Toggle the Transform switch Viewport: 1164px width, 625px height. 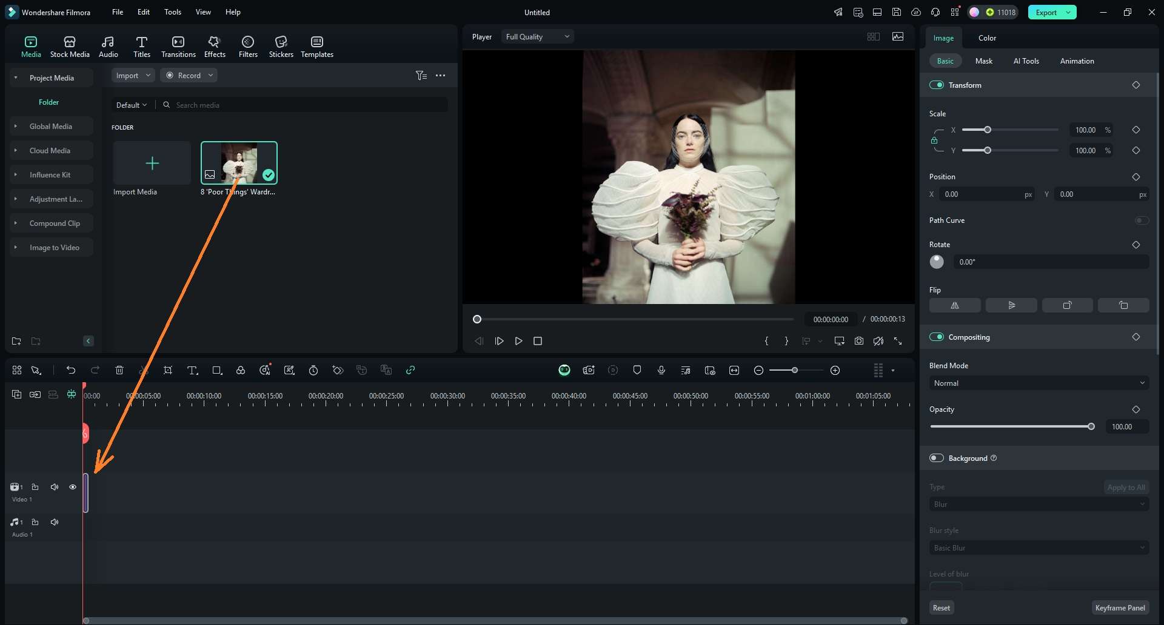(937, 85)
